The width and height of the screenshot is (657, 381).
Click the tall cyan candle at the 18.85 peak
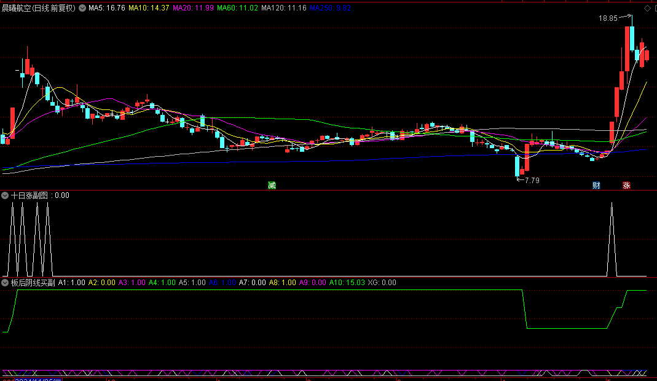(632, 39)
